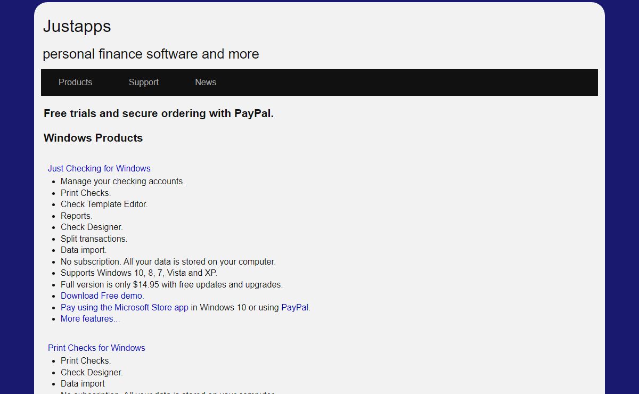639x394 pixels.
Task: Click the Free trials and secure ordering heading
Action: (159, 113)
